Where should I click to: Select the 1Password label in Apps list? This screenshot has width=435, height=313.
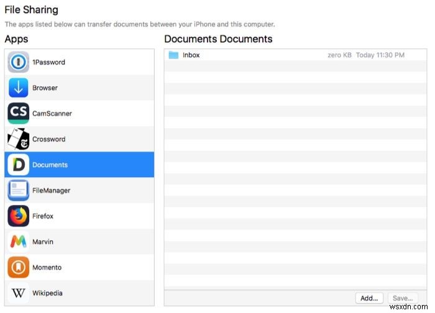pos(48,62)
